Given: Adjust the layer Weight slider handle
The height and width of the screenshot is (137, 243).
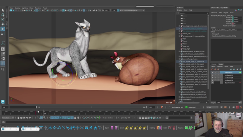Looking at the screenshot, I should (239, 102).
